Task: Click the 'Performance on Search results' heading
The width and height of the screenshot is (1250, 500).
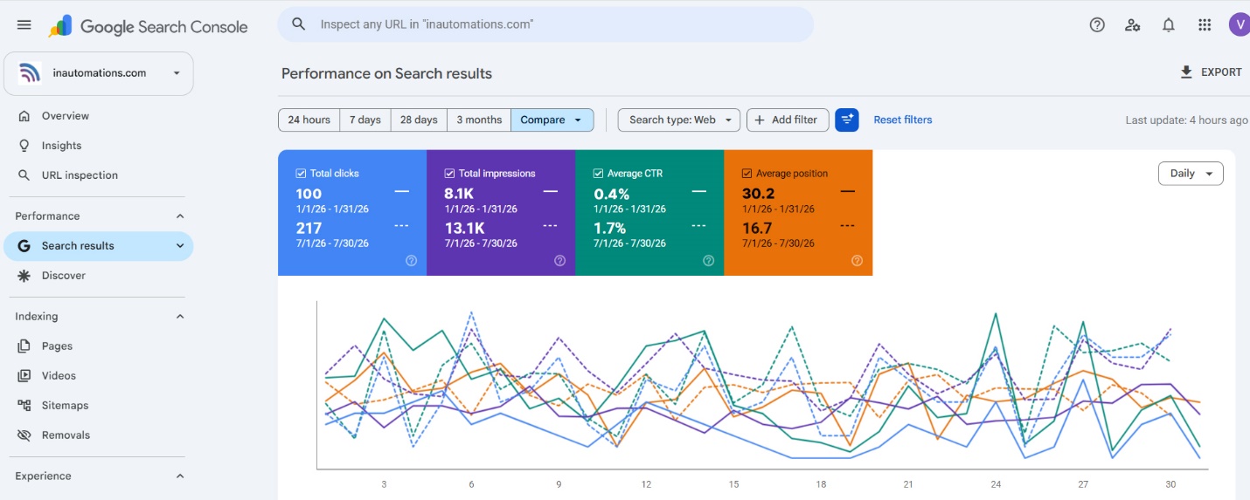Action: (386, 73)
